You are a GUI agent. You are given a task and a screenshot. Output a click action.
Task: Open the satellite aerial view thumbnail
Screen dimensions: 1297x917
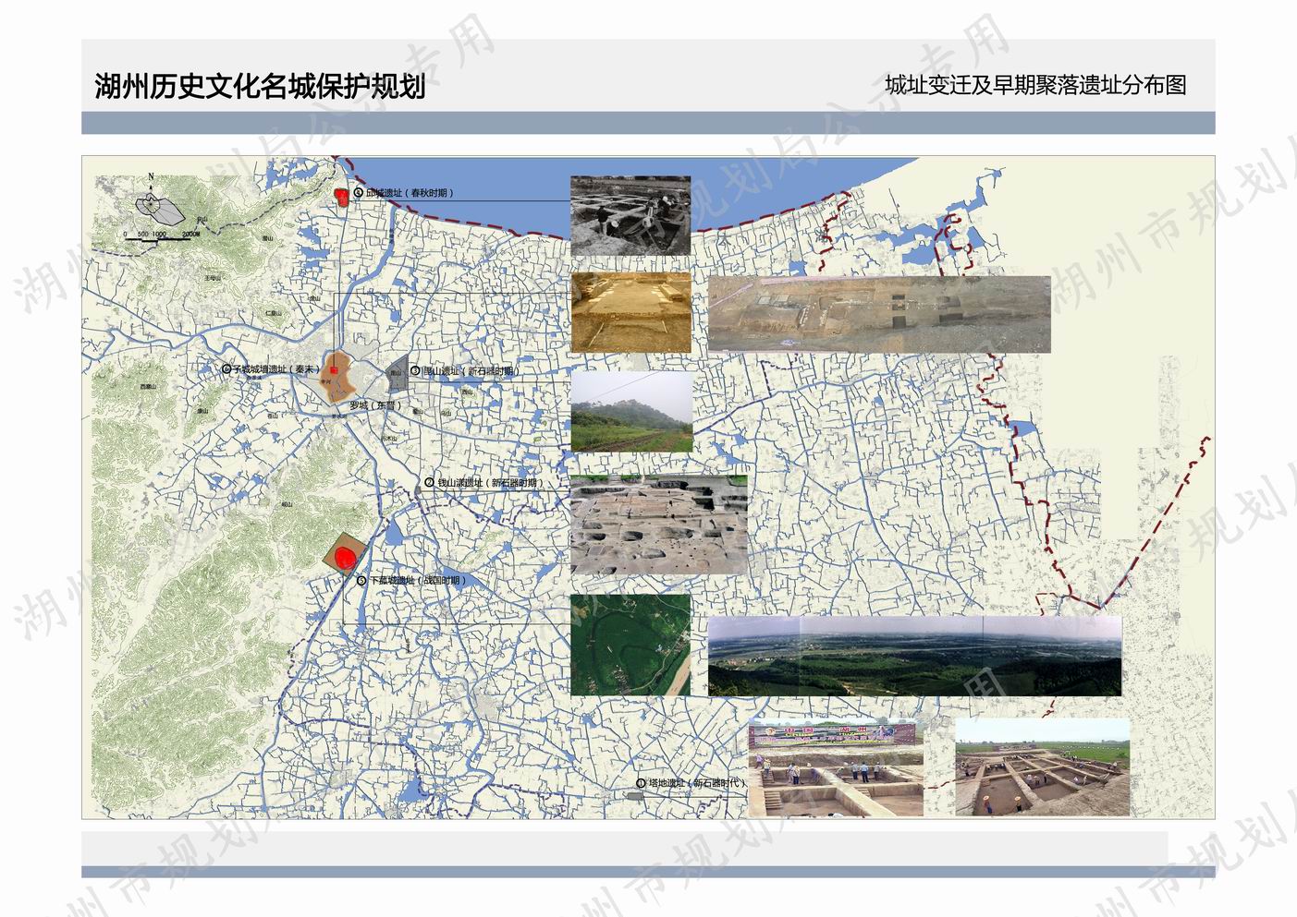tap(630, 645)
